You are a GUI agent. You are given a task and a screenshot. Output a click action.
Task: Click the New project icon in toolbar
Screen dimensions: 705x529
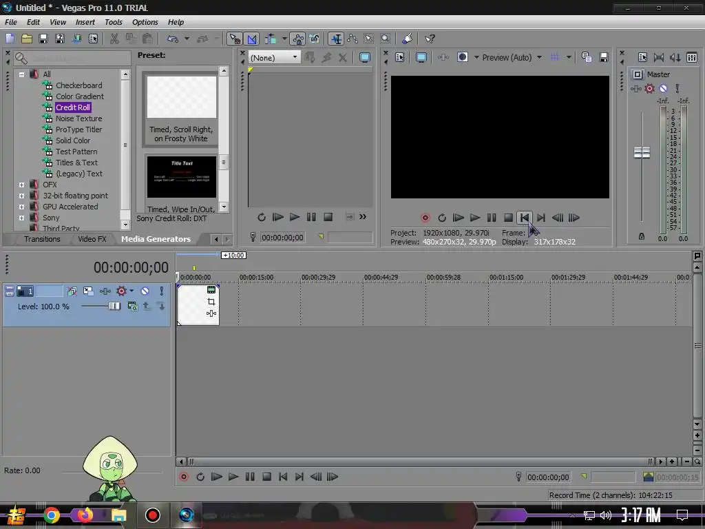(10, 39)
